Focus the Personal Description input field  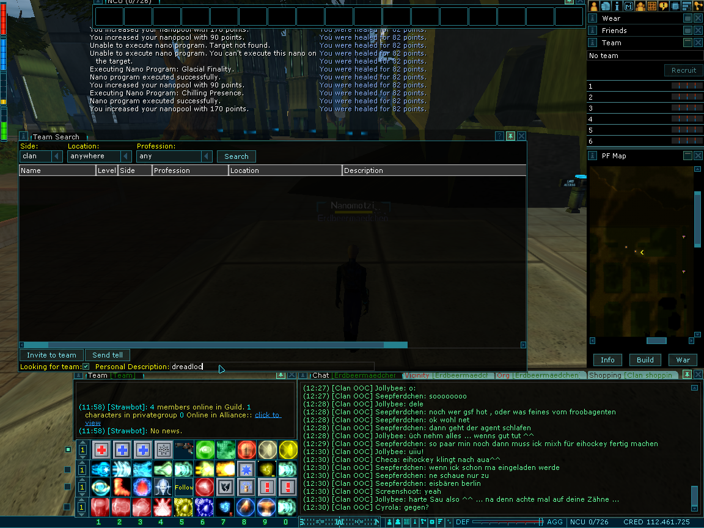272,367
